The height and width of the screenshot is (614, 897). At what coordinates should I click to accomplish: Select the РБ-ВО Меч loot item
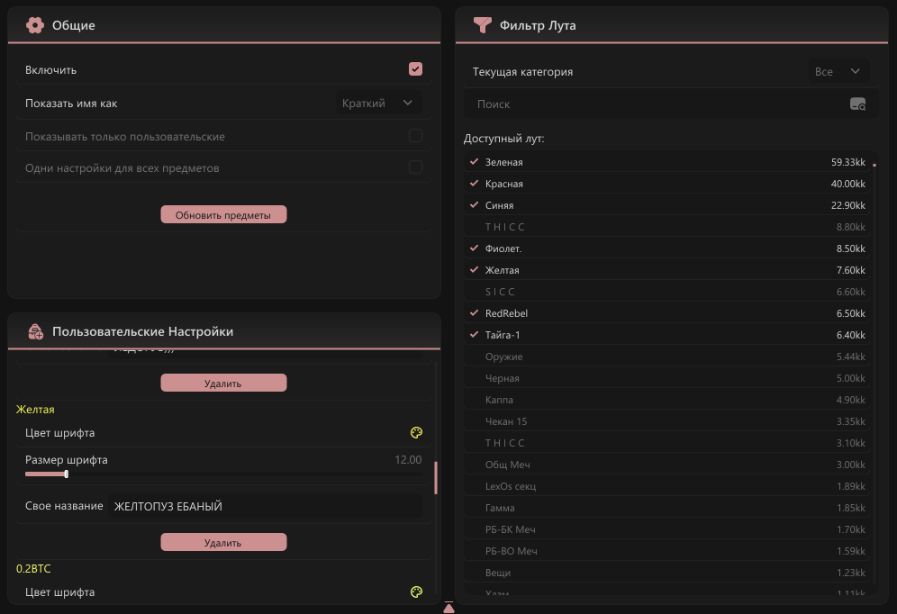coord(667,551)
